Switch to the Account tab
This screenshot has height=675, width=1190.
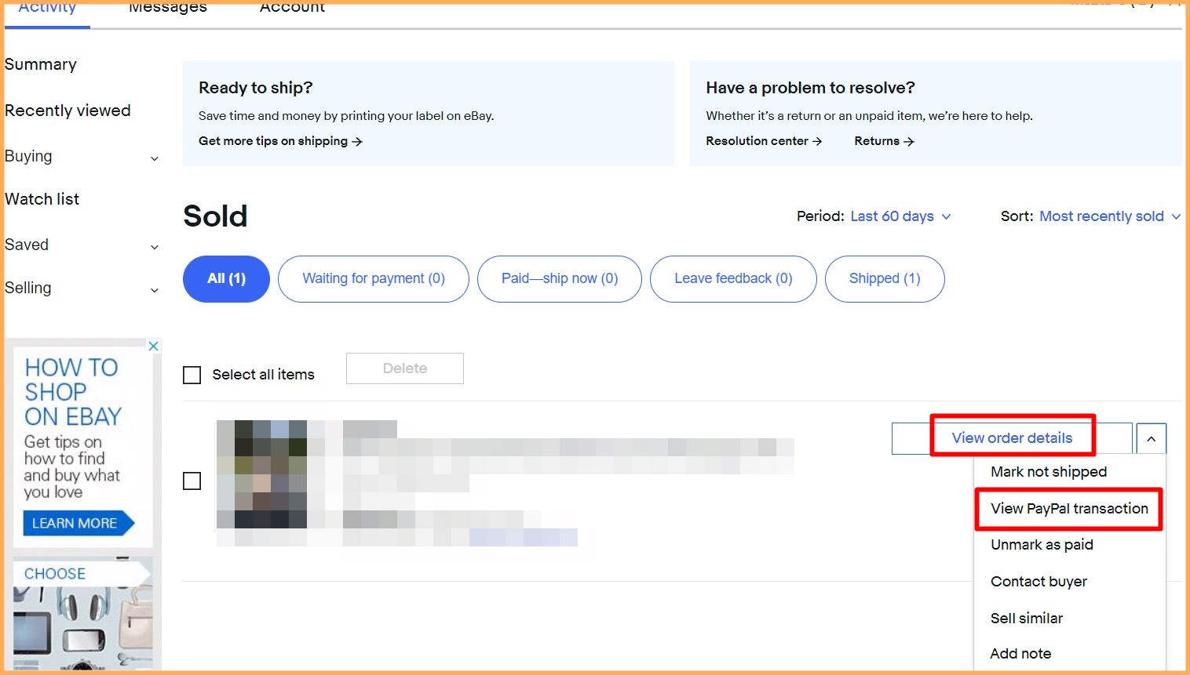[291, 8]
